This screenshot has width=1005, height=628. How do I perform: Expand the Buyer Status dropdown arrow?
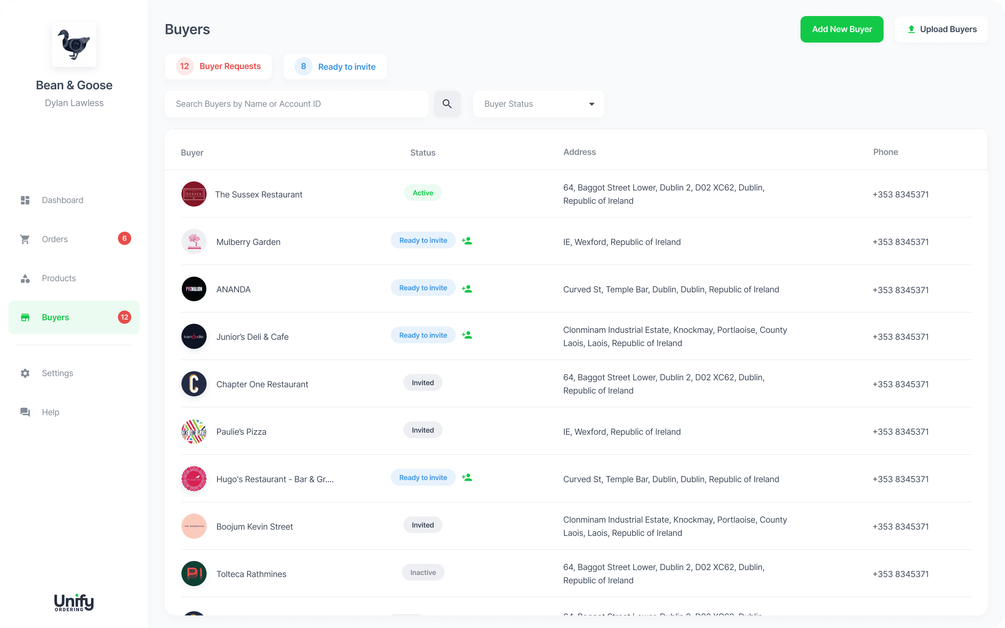[592, 104]
